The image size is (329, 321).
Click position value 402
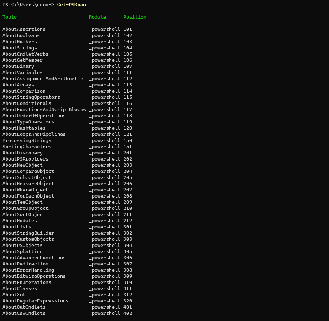click(127, 313)
